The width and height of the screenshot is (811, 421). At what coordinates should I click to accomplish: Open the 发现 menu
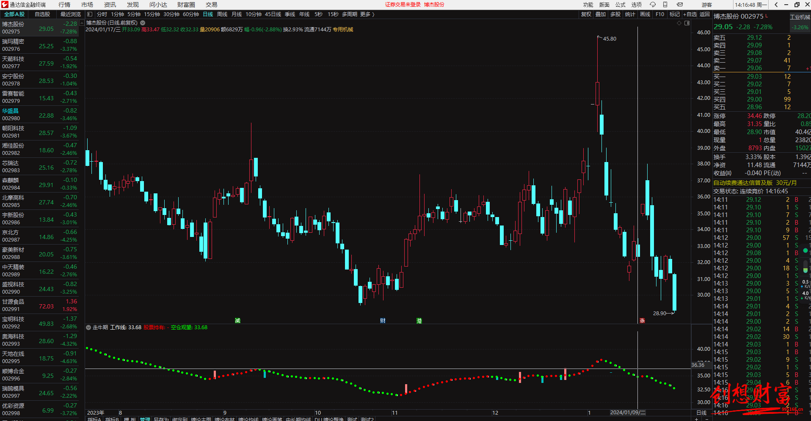click(133, 5)
